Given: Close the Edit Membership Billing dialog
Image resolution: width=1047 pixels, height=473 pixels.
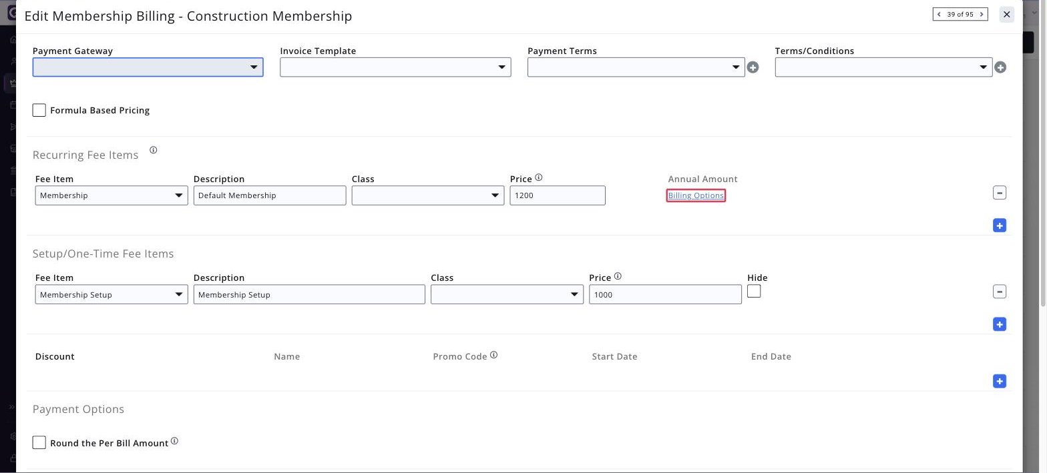Looking at the screenshot, I should tap(1006, 14).
